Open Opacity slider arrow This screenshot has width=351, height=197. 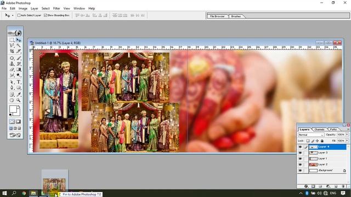347,135
